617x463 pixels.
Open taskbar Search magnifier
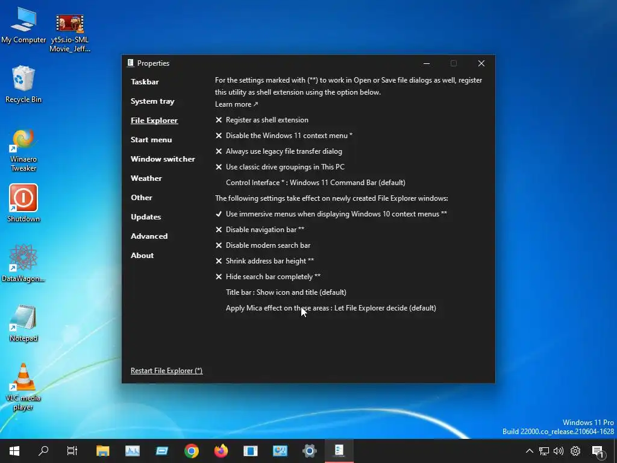[x=43, y=451]
